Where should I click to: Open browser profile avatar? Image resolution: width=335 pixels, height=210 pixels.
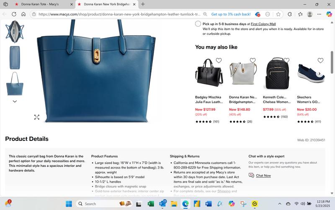click(310, 14)
